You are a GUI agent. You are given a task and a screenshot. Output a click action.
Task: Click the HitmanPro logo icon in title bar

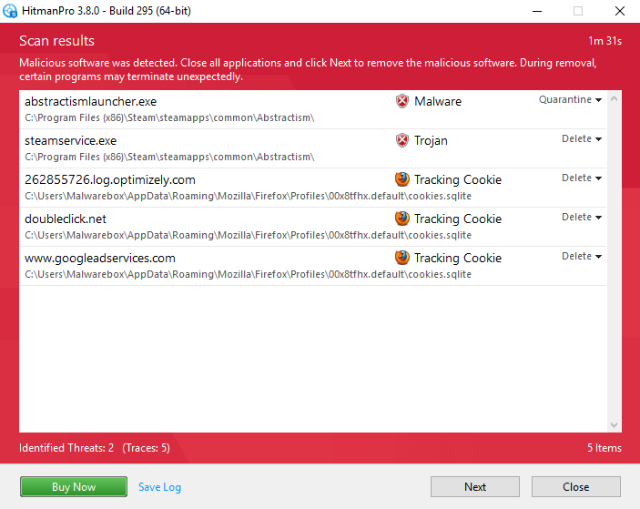10,12
